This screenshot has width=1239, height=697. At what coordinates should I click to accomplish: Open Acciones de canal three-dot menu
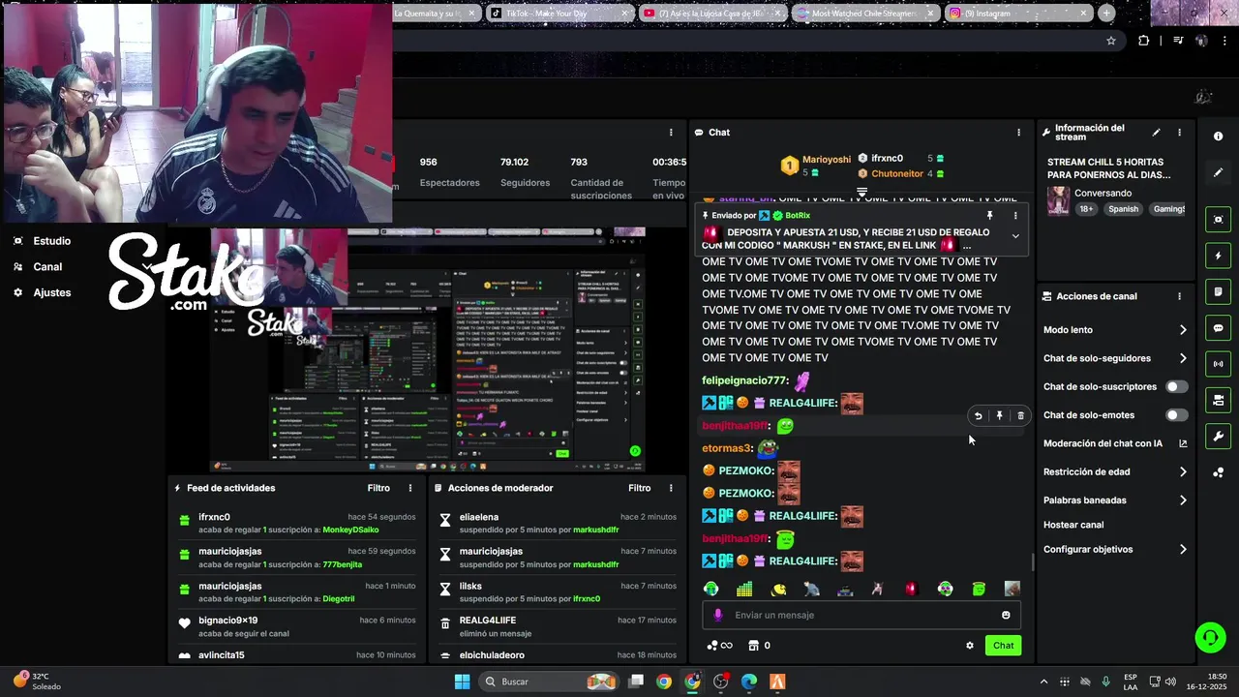1179,296
